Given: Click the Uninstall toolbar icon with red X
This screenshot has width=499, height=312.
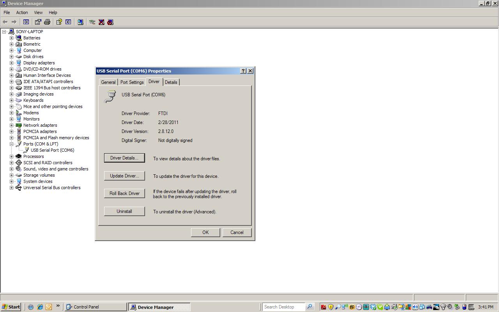Looking at the screenshot, I should coord(101,22).
